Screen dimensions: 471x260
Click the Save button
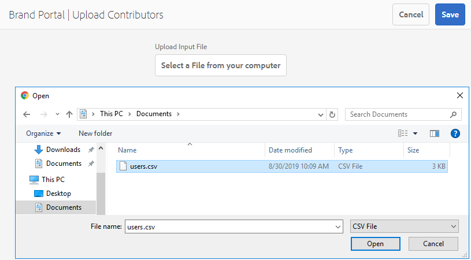point(450,14)
